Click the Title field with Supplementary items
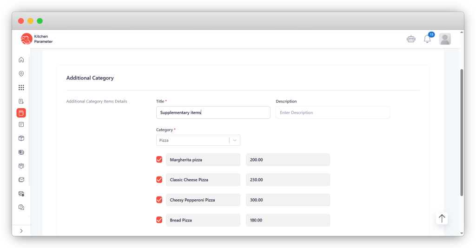 pos(213,112)
